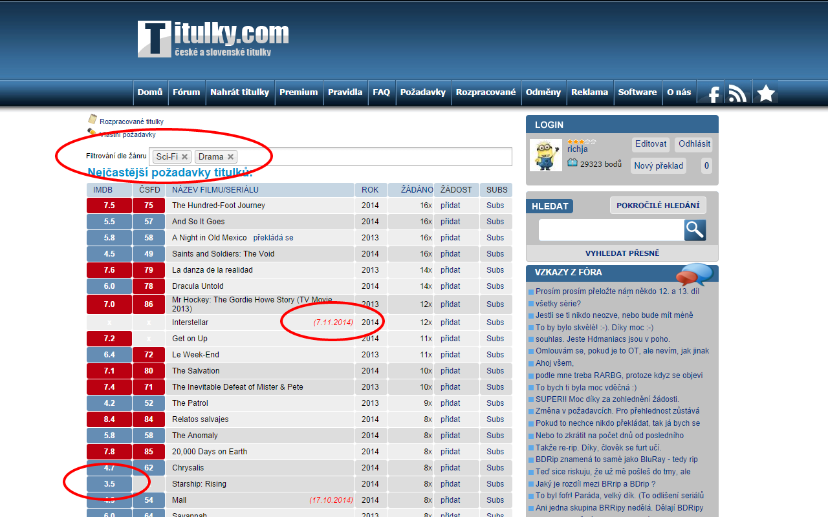The width and height of the screenshot is (828, 517).
Task: Click the 0 counter button next to Nový překlad
Action: click(x=706, y=166)
